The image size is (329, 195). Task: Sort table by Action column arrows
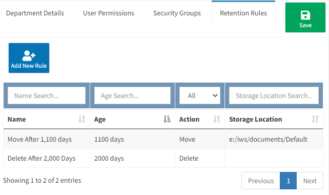click(217, 119)
